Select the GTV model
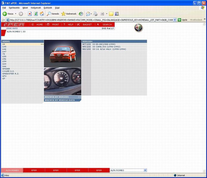Image resolution: width=207 pixels, height=178 pixels. coord(22,76)
